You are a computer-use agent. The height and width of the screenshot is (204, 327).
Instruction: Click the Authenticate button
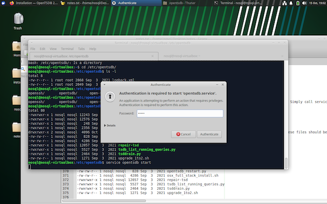209,134
